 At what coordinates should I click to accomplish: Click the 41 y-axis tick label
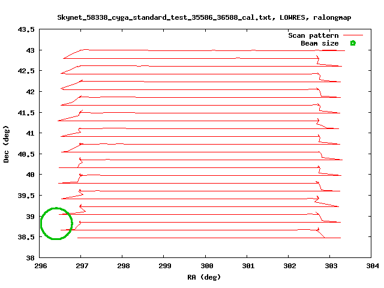(30, 133)
